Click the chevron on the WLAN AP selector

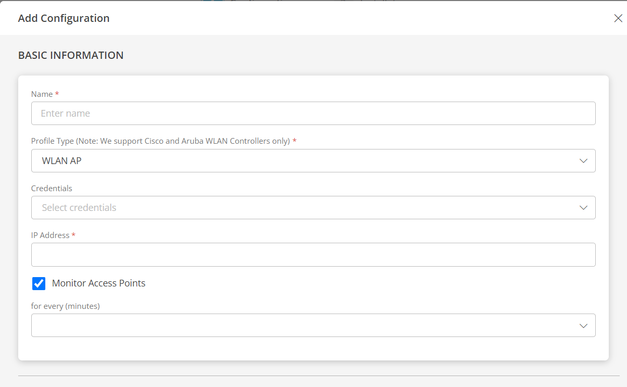tap(583, 160)
